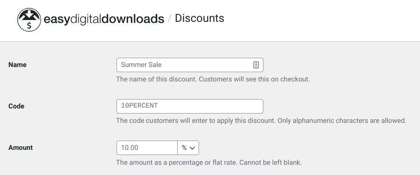The height and width of the screenshot is (175, 420).
Task: Click the contact autofill icon in Name field
Action: pyautogui.click(x=256, y=65)
